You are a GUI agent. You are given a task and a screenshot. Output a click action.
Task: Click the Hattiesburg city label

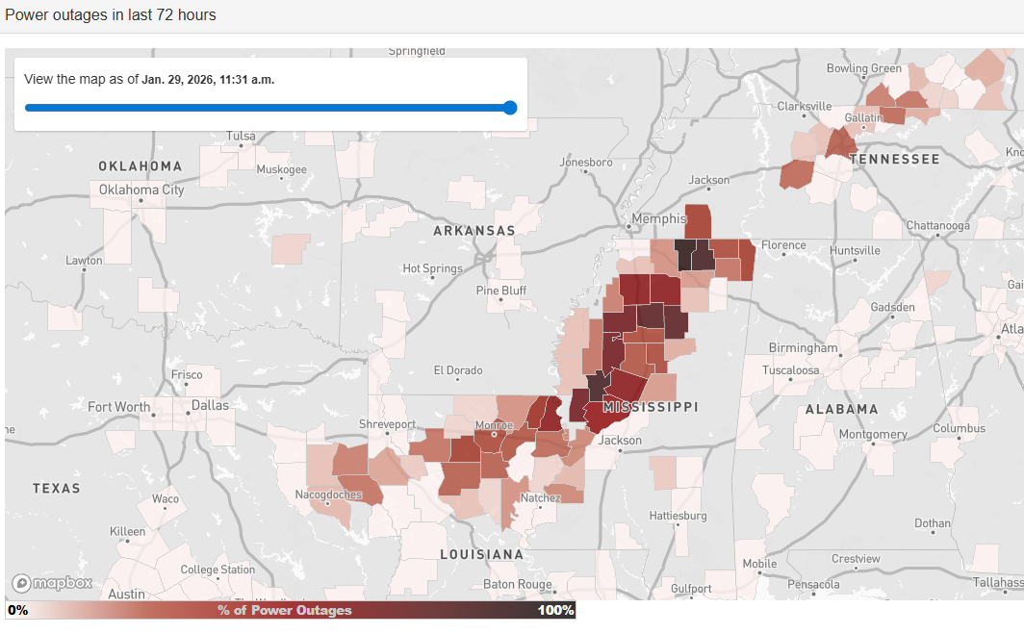(678, 515)
